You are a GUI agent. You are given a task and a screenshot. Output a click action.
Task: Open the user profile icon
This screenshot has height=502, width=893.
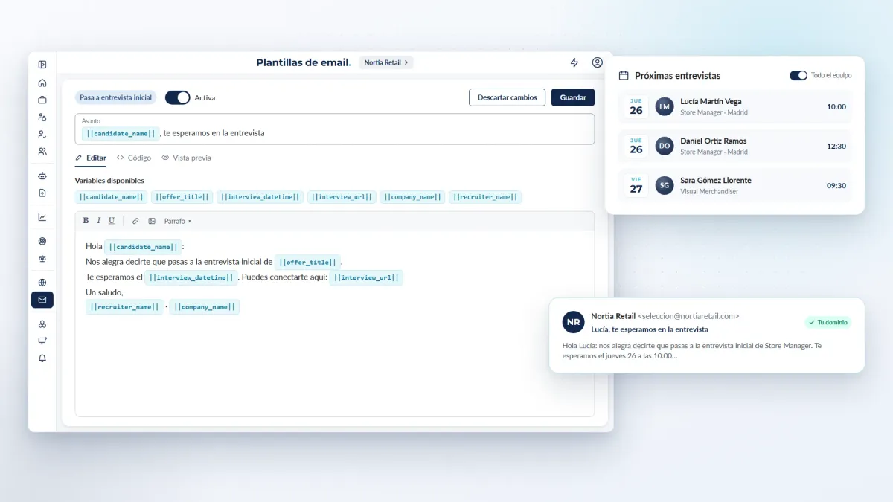(x=598, y=63)
